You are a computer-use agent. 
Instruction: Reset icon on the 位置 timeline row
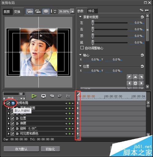tap(17, 119)
